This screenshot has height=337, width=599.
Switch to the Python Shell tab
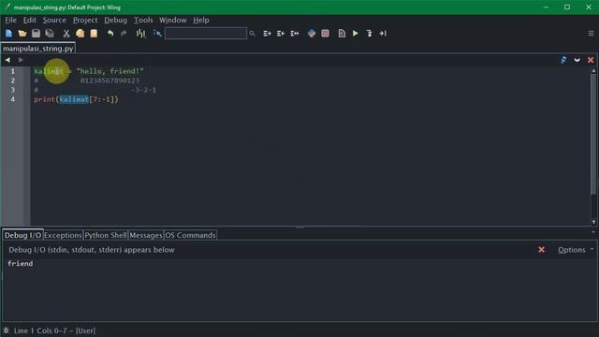click(x=106, y=235)
